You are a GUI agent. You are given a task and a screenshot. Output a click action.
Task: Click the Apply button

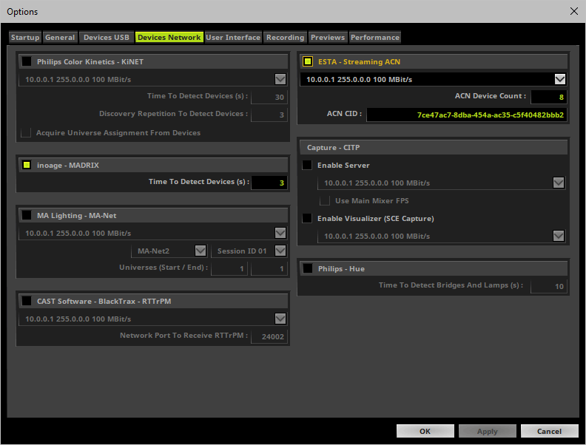[x=488, y=431]
